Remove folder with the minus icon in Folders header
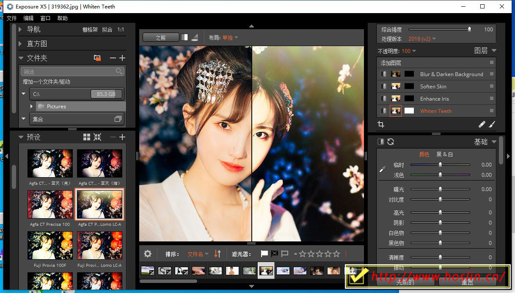The width and height of the screenshot is (515, 293). pos(113,58)
